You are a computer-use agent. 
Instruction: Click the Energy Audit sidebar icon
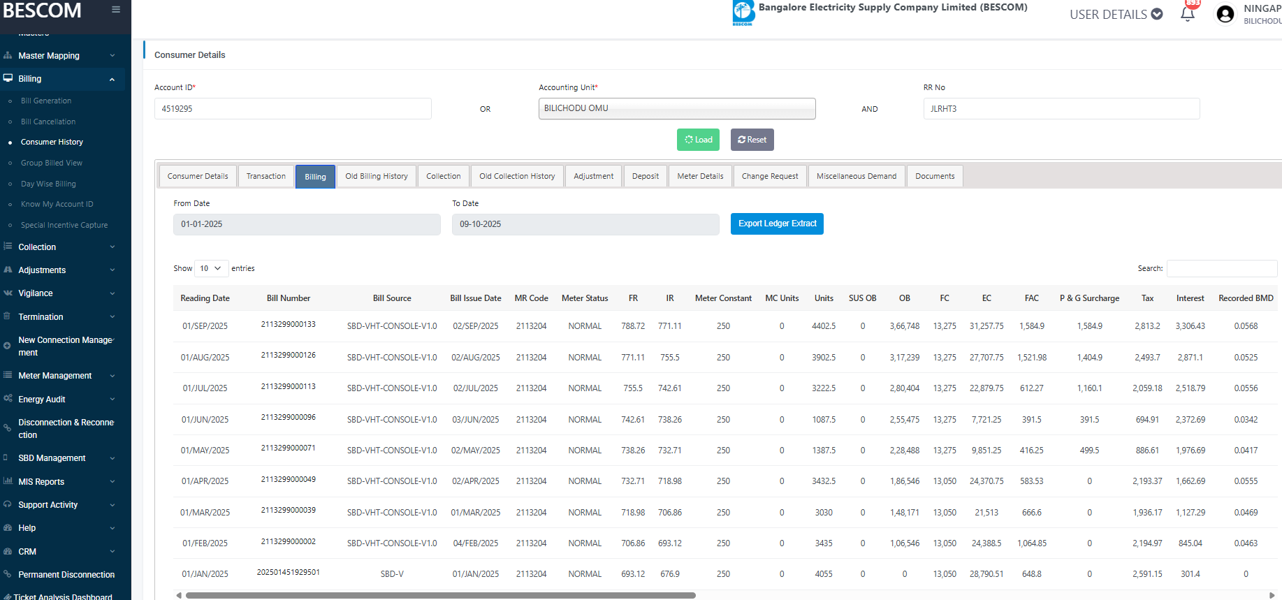click(8, 399)
